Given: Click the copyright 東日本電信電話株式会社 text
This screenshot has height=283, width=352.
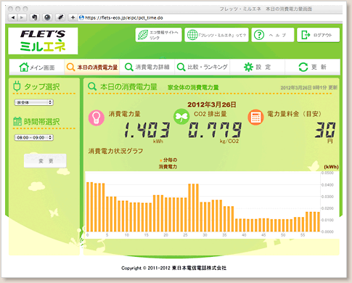Looking at the screenshot, I should 199,268.
